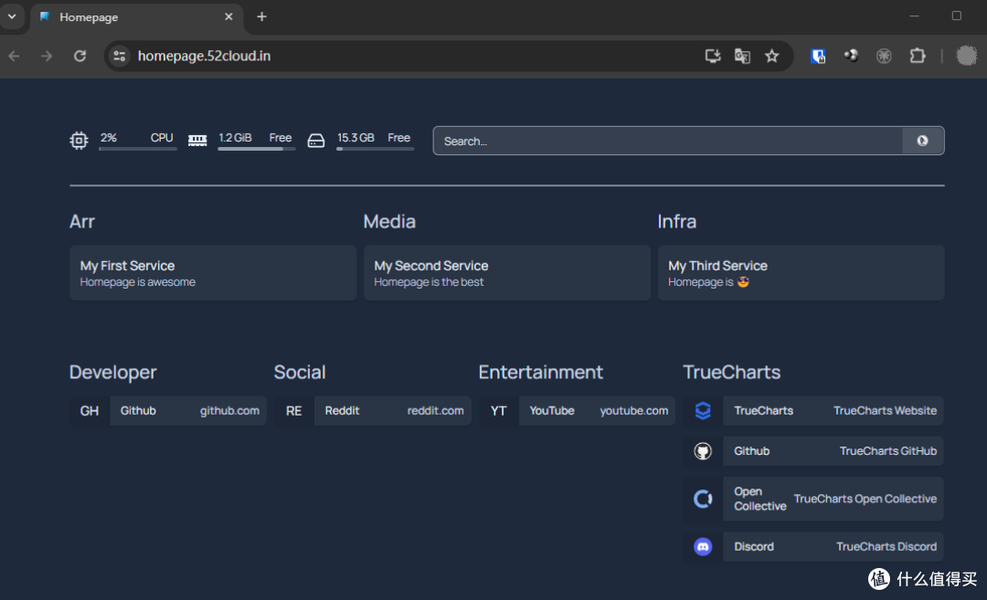Click the CPU usage progress bar
This screenshot has height=600, width=987.
pos(138,149)
